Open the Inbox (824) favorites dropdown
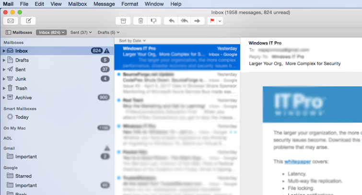 pyautogui.click(x=51, y=32)
